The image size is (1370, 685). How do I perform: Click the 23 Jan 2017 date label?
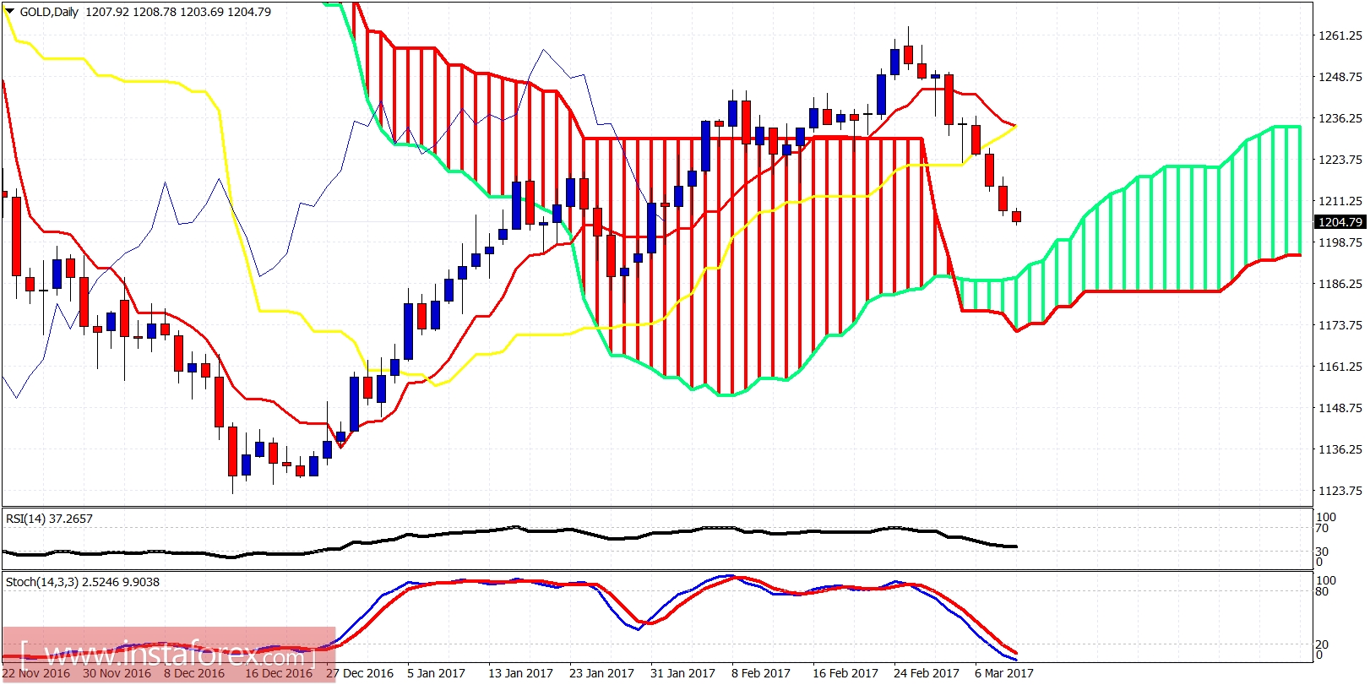pos(601,673)
